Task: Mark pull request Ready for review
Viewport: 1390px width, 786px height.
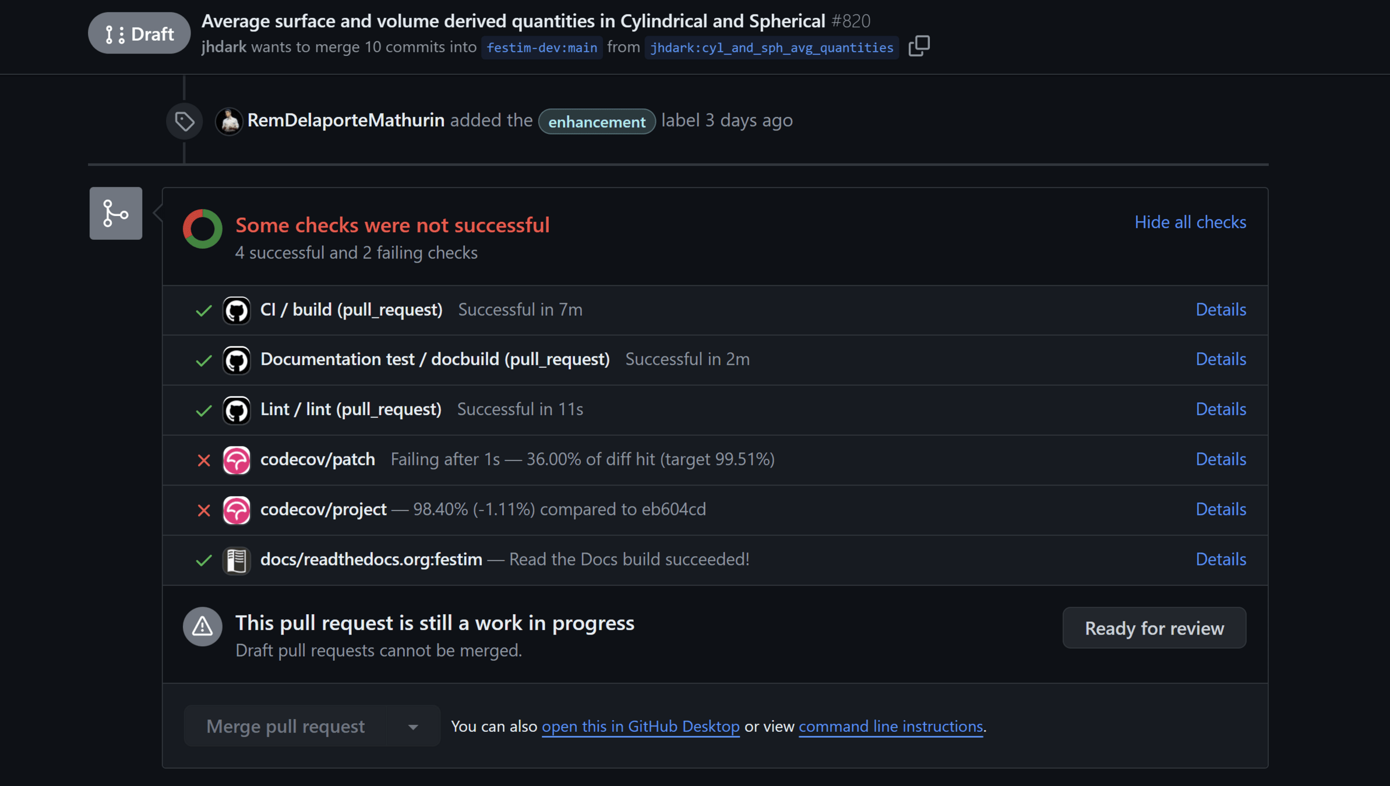Action: point(1153,628)
